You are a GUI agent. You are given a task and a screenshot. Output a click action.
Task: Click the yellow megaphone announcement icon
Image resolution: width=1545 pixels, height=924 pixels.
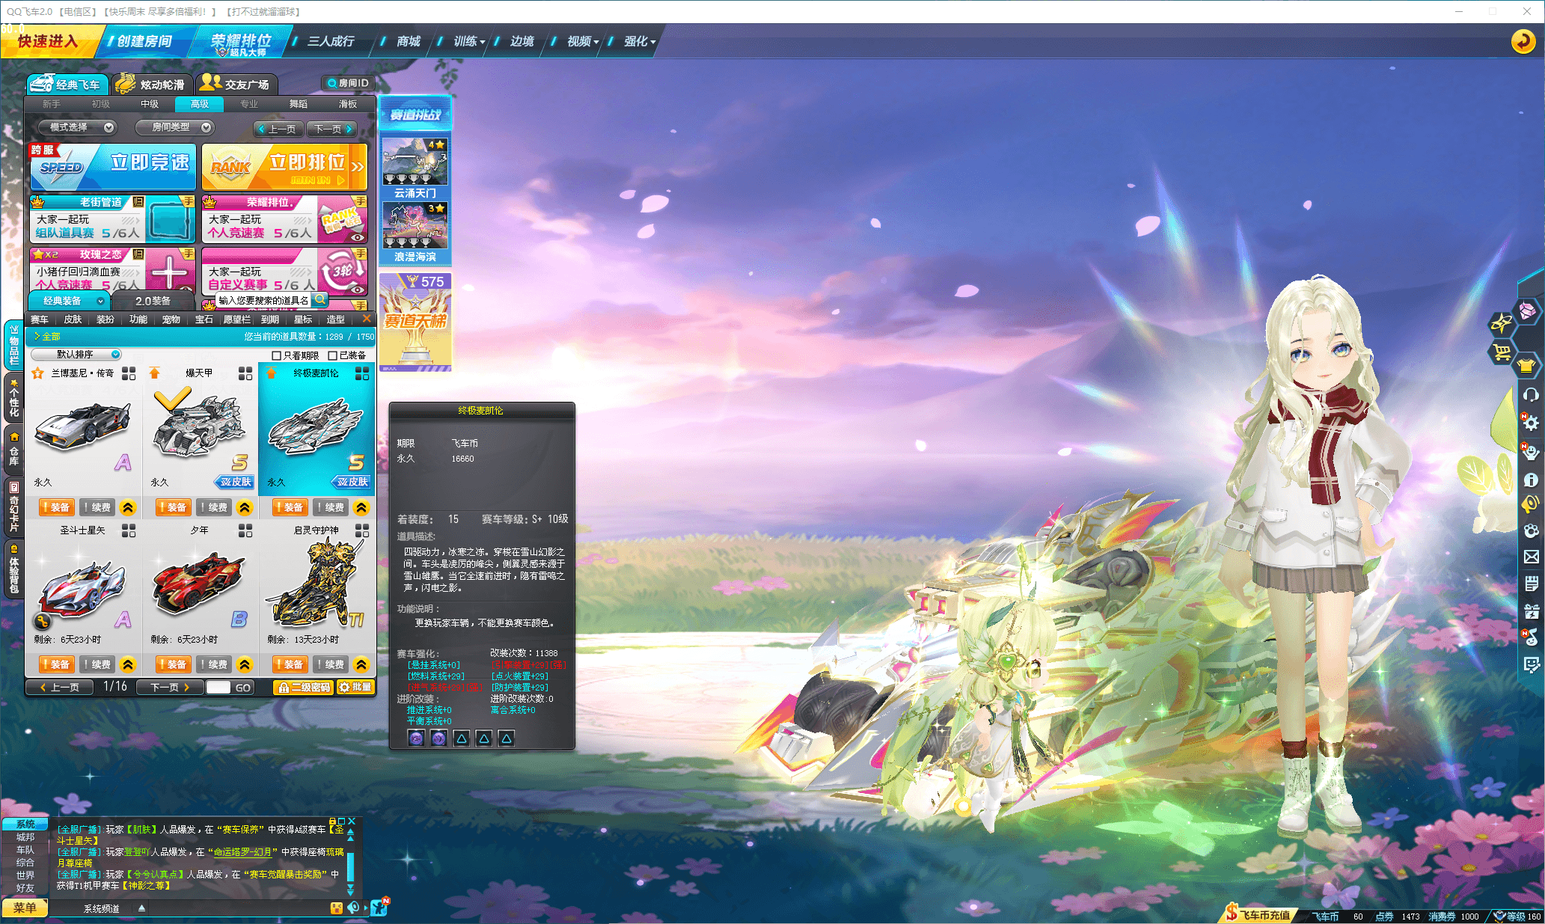[1531, 504]
